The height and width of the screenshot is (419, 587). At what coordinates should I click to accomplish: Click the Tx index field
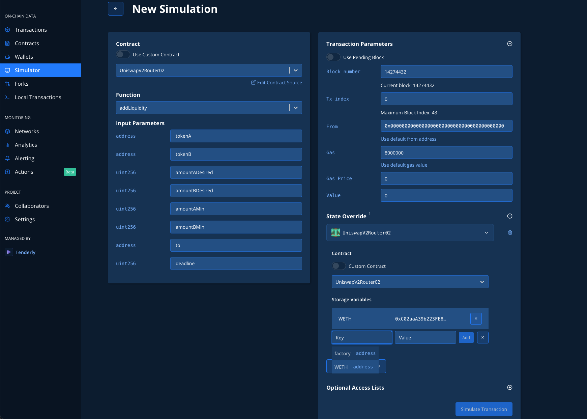point(446,99)
